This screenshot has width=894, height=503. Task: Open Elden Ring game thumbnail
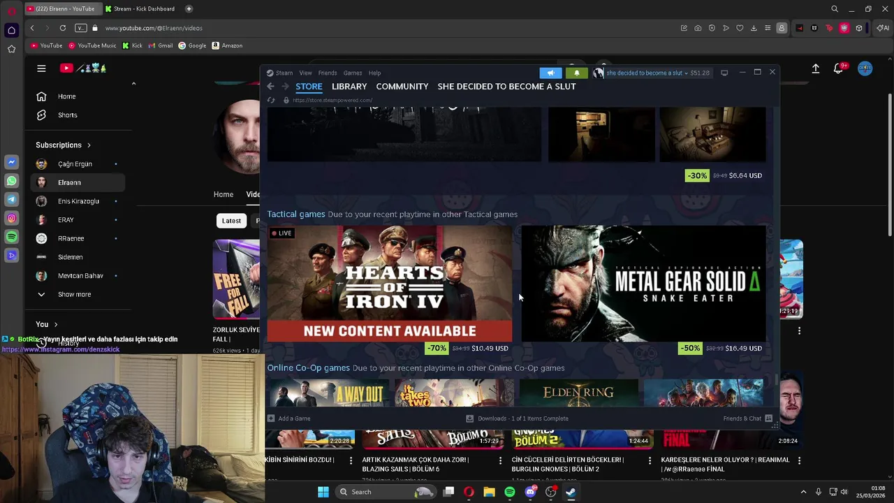coord(579,393)
